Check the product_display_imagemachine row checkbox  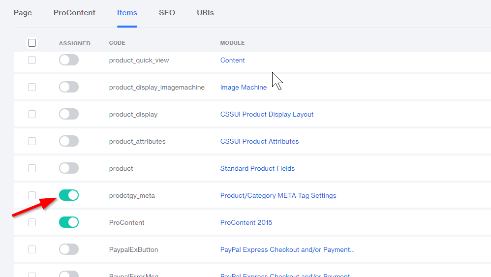click(x=32, y=87)
